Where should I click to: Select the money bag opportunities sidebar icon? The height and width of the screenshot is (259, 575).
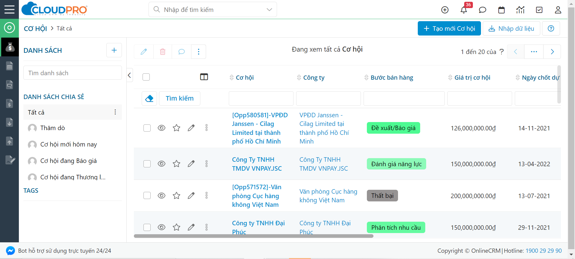pyautogui.click(x=9, y=47)
